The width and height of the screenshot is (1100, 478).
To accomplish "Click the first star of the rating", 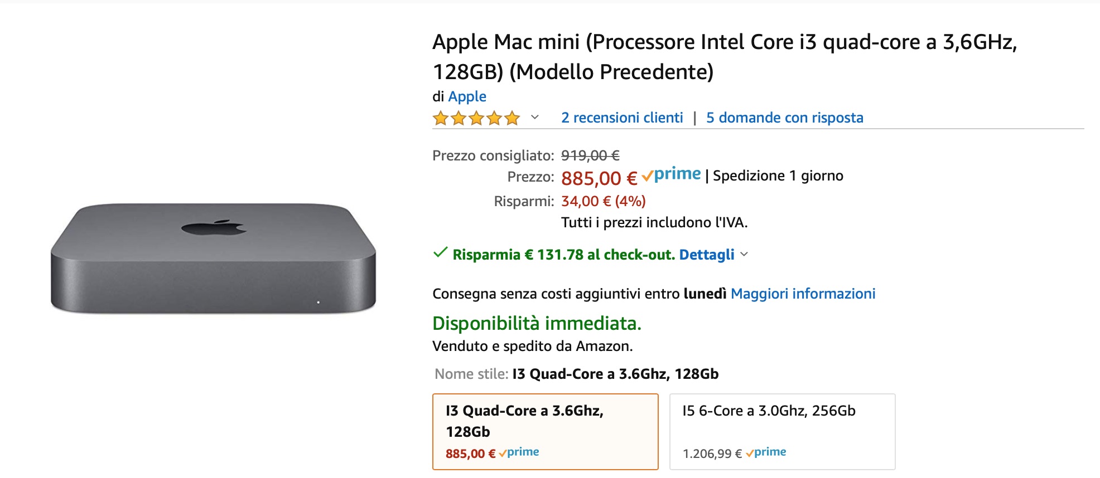I will tap(439, 118).
